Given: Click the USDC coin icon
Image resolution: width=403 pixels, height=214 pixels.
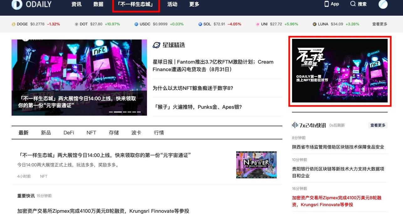Looking at the screenshot, I should click(x=136, y=24).
